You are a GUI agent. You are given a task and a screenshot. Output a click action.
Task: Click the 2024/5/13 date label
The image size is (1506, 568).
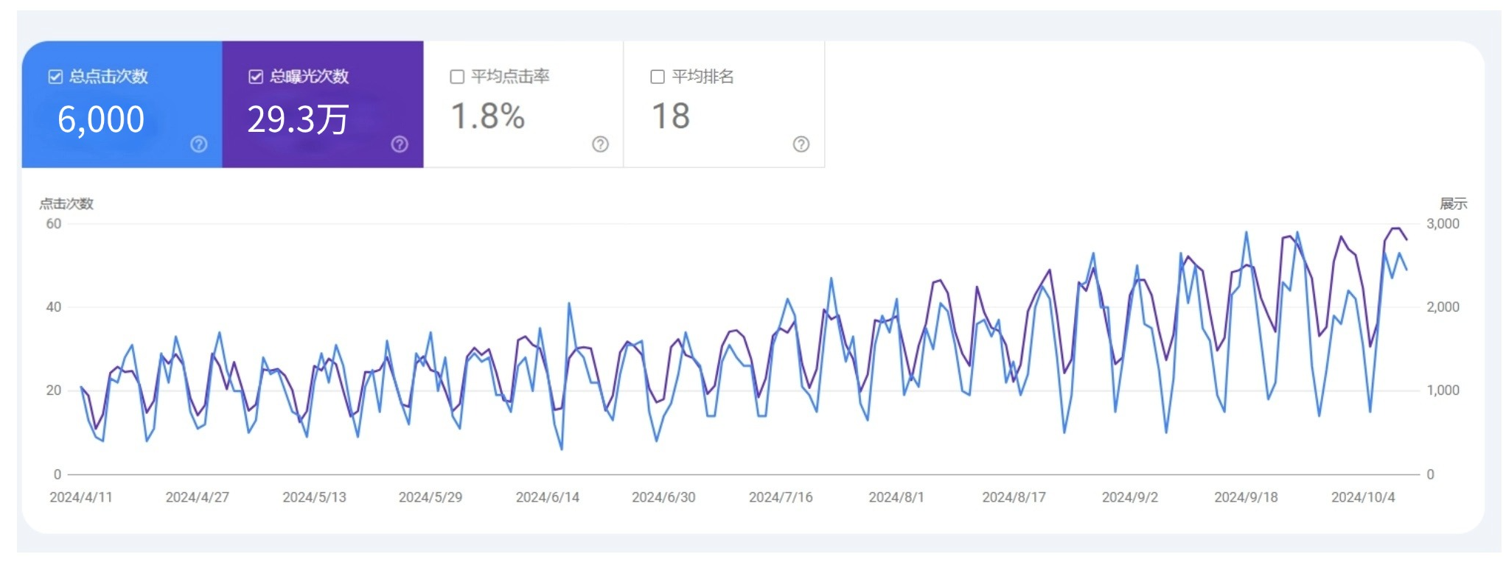click(x=315, y=497)
